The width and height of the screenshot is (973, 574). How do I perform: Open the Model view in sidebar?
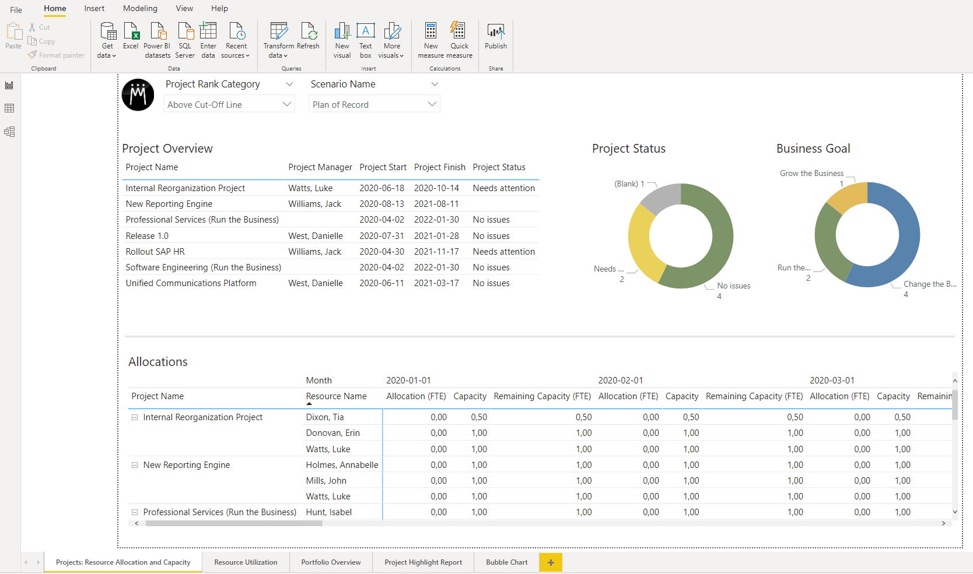(9, 132)
